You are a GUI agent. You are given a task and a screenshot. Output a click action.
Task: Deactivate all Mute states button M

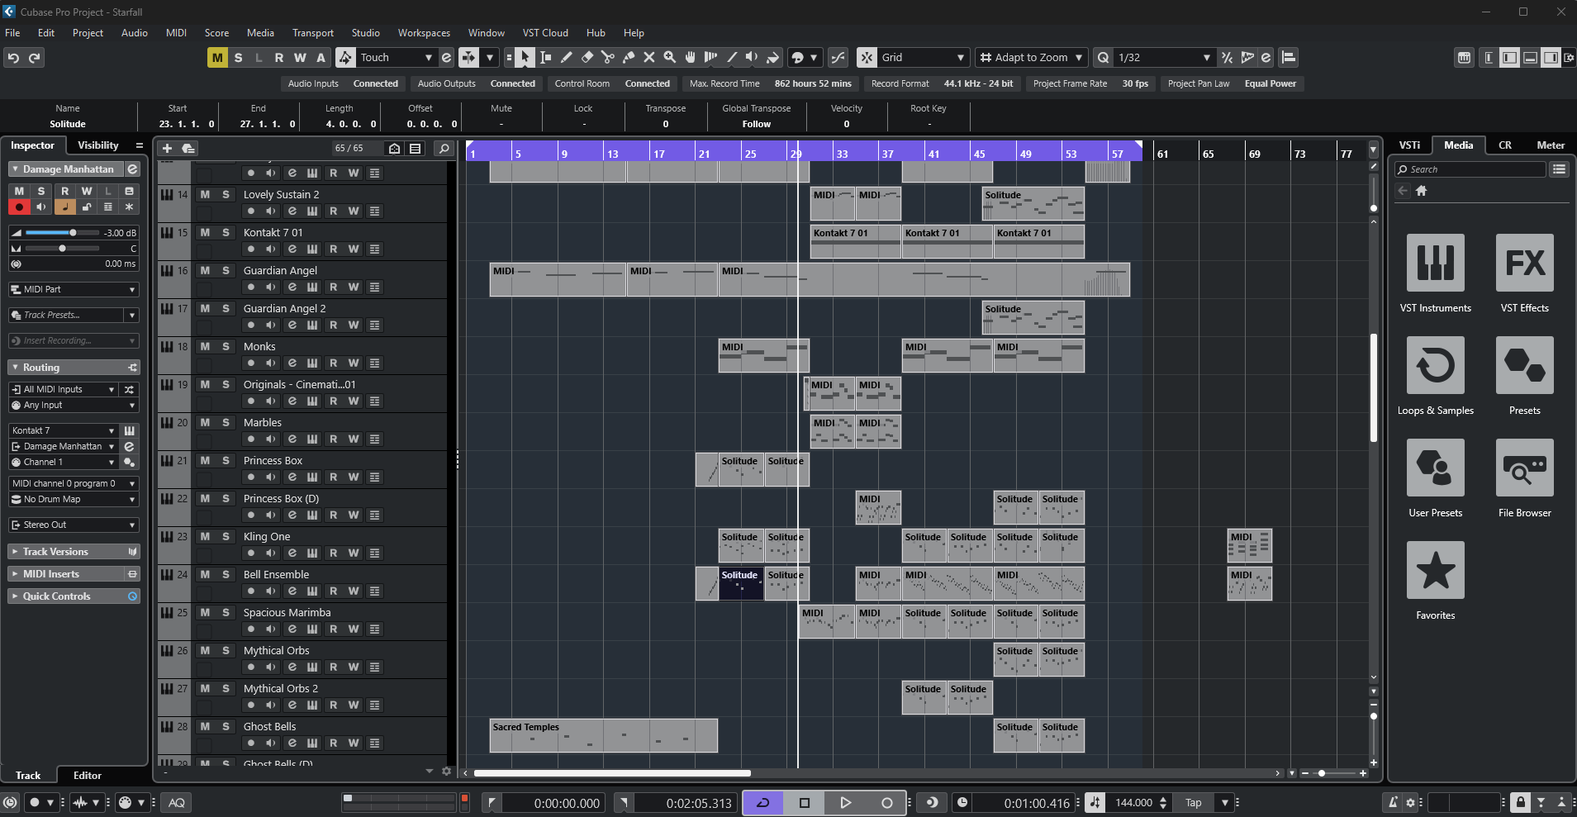coord(217,58)
